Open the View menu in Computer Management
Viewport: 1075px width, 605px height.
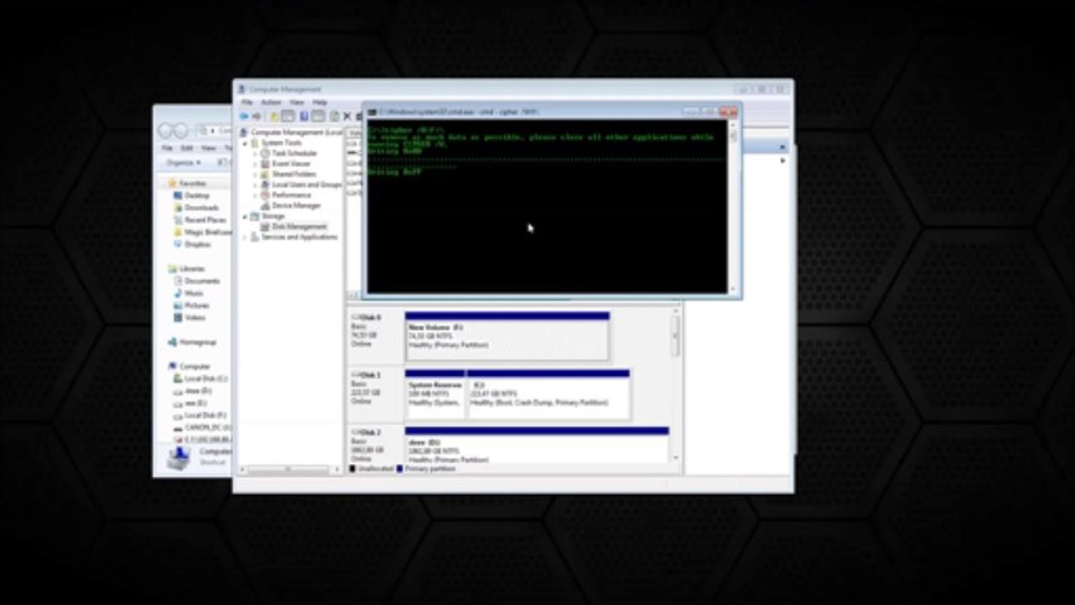pos(297,103)
